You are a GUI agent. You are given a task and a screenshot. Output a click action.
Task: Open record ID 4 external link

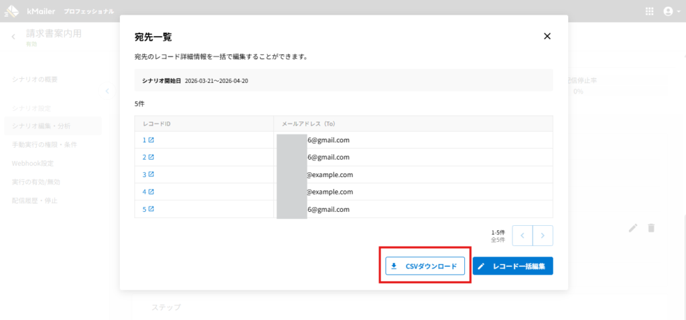click(148, 192)
